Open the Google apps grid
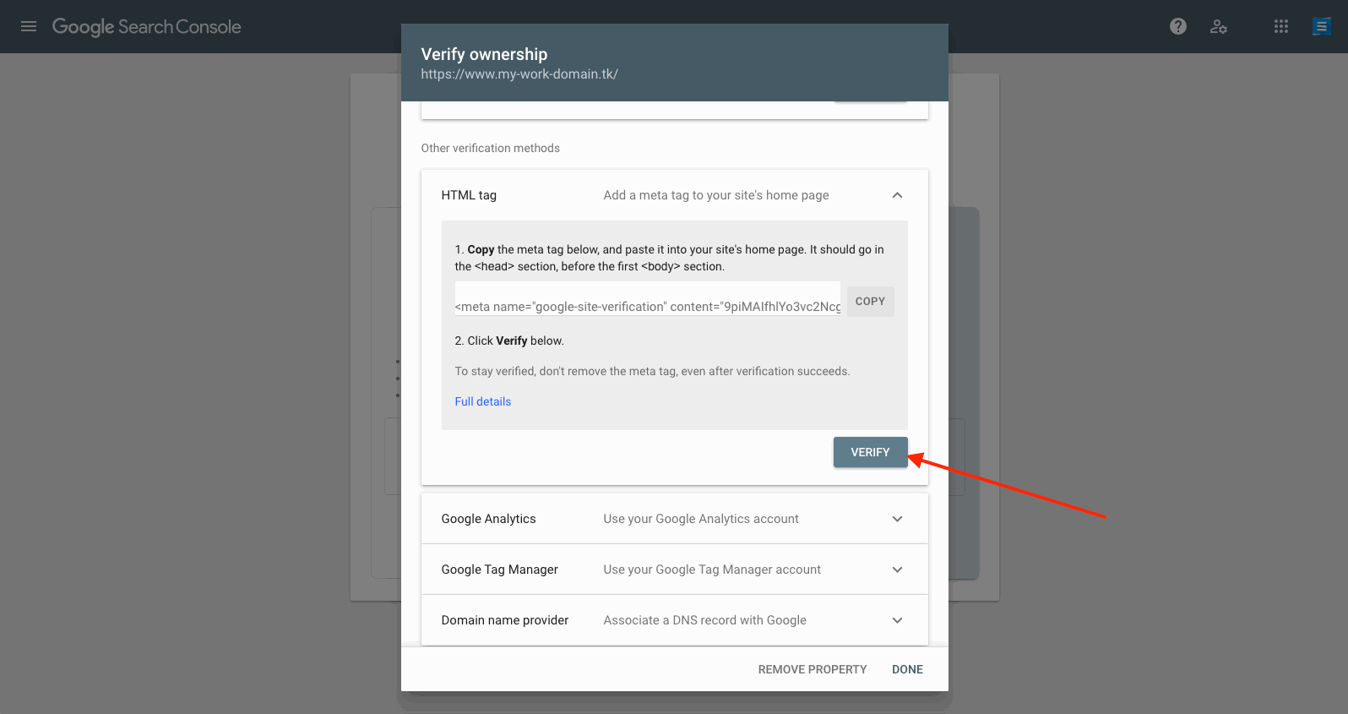The image size is (1348, 714). pyautogui.click(x=1281, y=26)
